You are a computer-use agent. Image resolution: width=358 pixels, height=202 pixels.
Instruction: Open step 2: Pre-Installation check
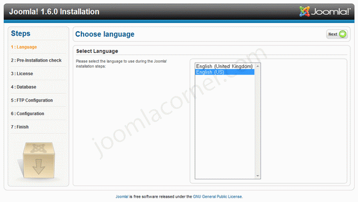pos(36,60)
